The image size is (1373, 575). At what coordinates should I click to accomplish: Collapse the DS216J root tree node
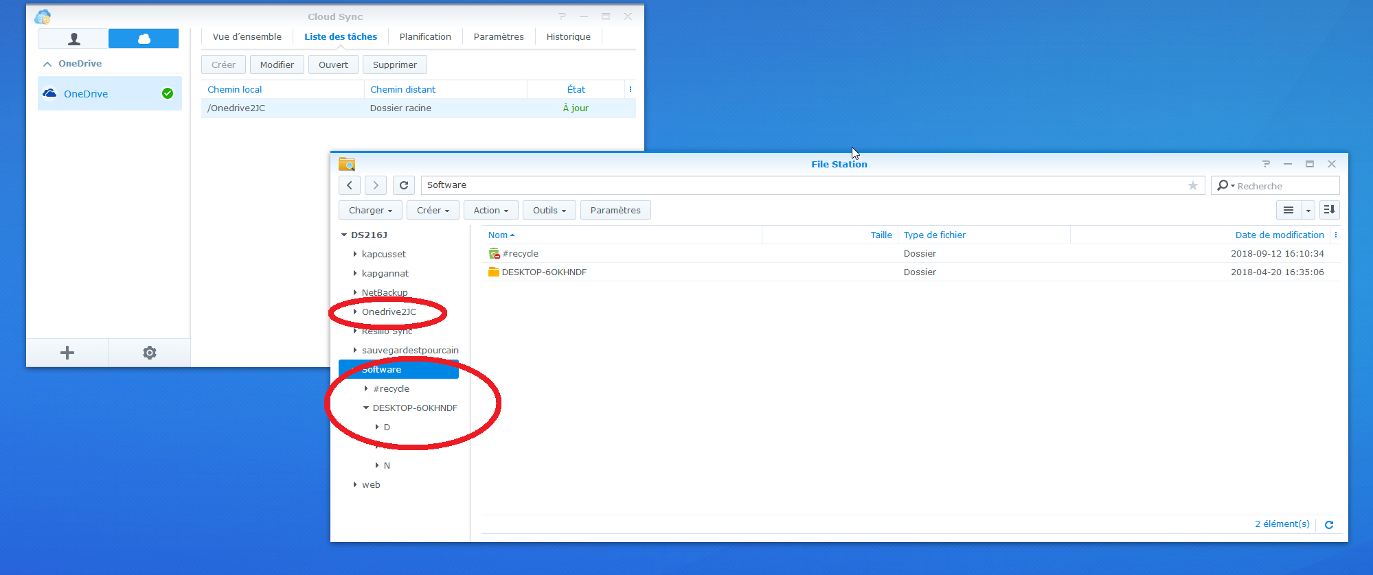point(344,235)
